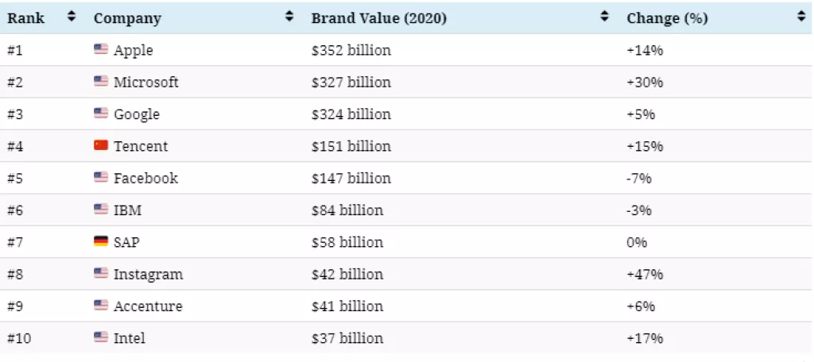Image resolution: width=814 pixels, height=362 pixels.
Task: Sort table by Rank arrows
Action: tap(72, 17)
